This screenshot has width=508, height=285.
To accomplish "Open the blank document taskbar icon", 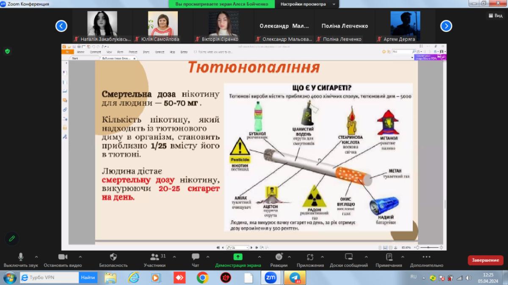I will pos(248,278).
